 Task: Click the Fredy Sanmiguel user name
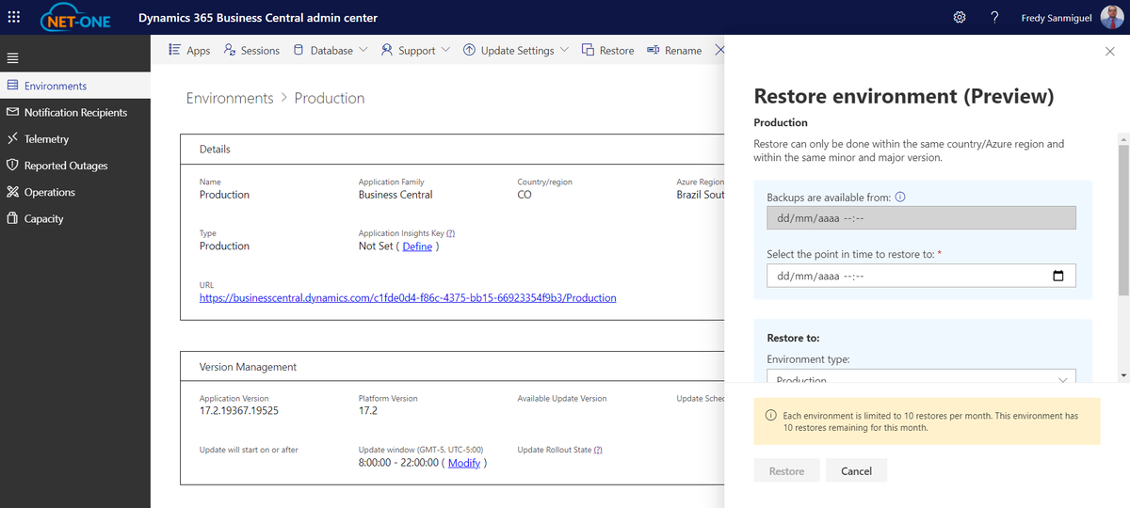[1056, 18]
